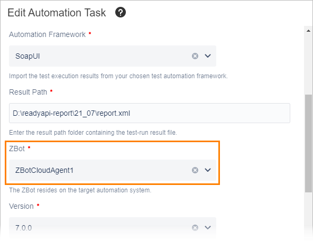Image resolution: width=313 pixels, height=241 pixels.
Task: Click the ZBot field label
Action: pyautogui.click(x=17, y=149)
